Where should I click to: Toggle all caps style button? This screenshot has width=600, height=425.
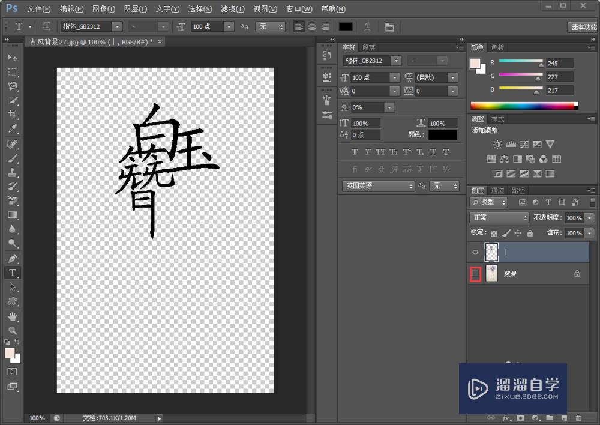coord(380,152)
